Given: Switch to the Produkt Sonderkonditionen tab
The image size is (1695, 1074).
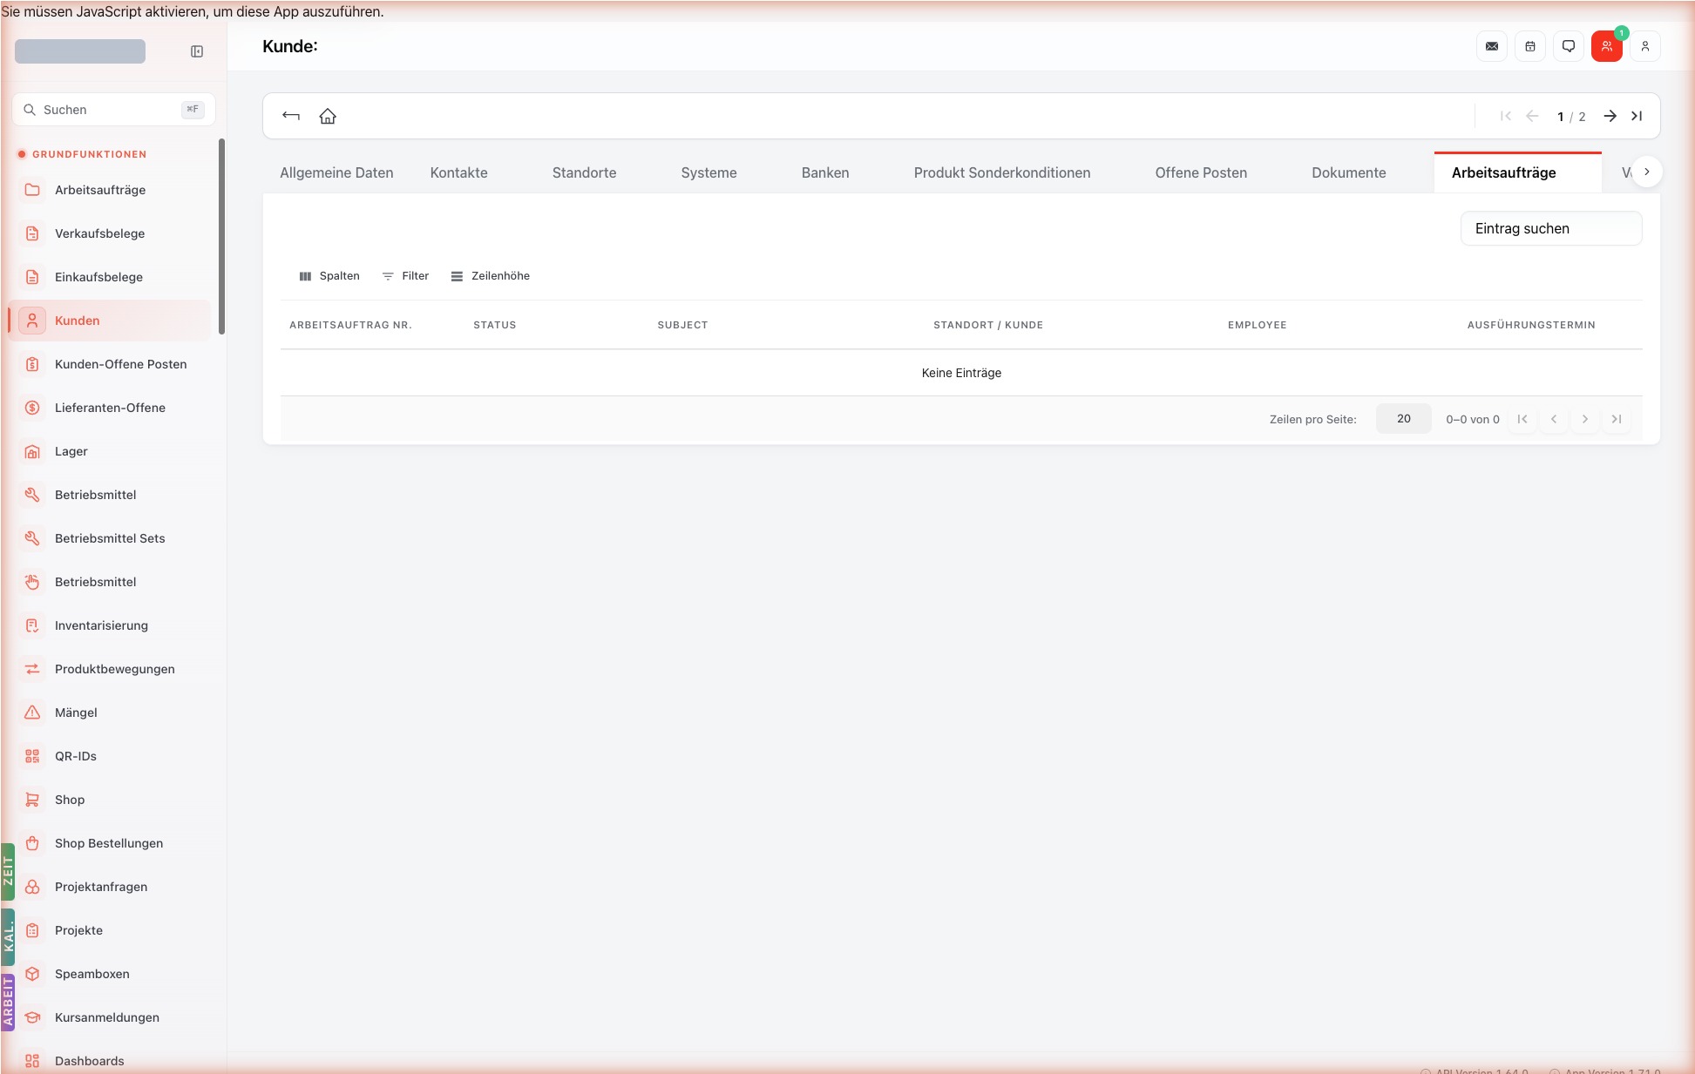Looking at the screenshot, I should (x=1002, y=172).
